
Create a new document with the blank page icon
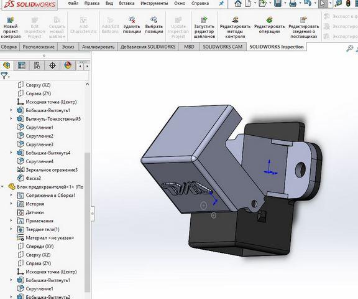click(248, 3)
